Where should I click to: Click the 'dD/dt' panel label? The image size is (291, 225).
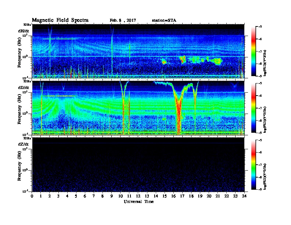click(24, 87)
